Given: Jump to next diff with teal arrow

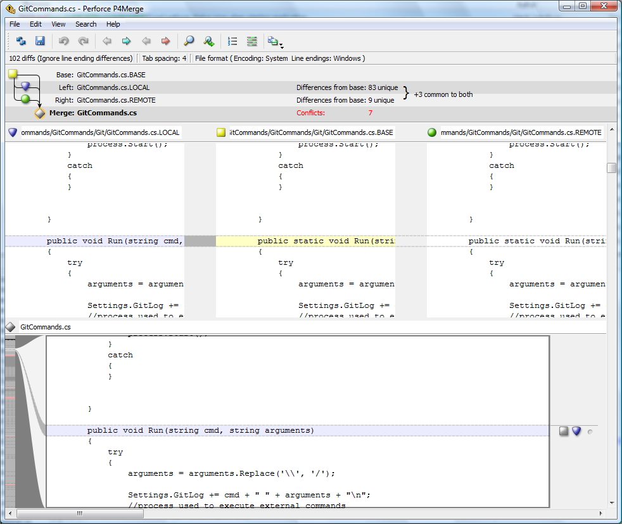Looking at the screenshot, I should (x=126, y=41).
